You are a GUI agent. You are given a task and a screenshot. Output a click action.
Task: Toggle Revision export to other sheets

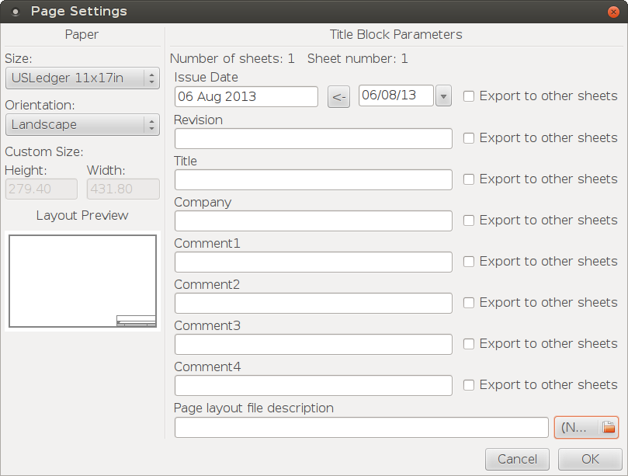point(469,137)
